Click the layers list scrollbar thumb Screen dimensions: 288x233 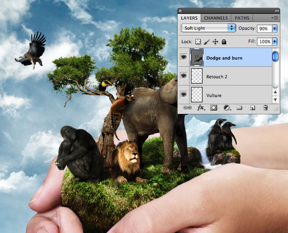coord(275,57)
